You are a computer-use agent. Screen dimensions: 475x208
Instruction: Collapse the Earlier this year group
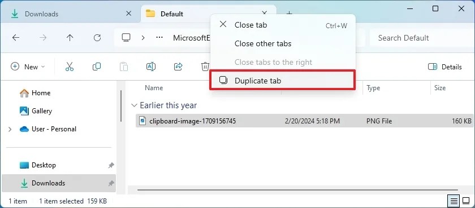(x=133, y=105)
